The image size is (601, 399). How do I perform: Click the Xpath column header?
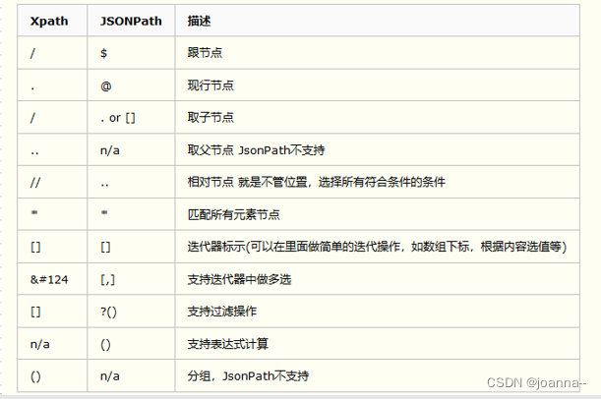coord(52,21)
